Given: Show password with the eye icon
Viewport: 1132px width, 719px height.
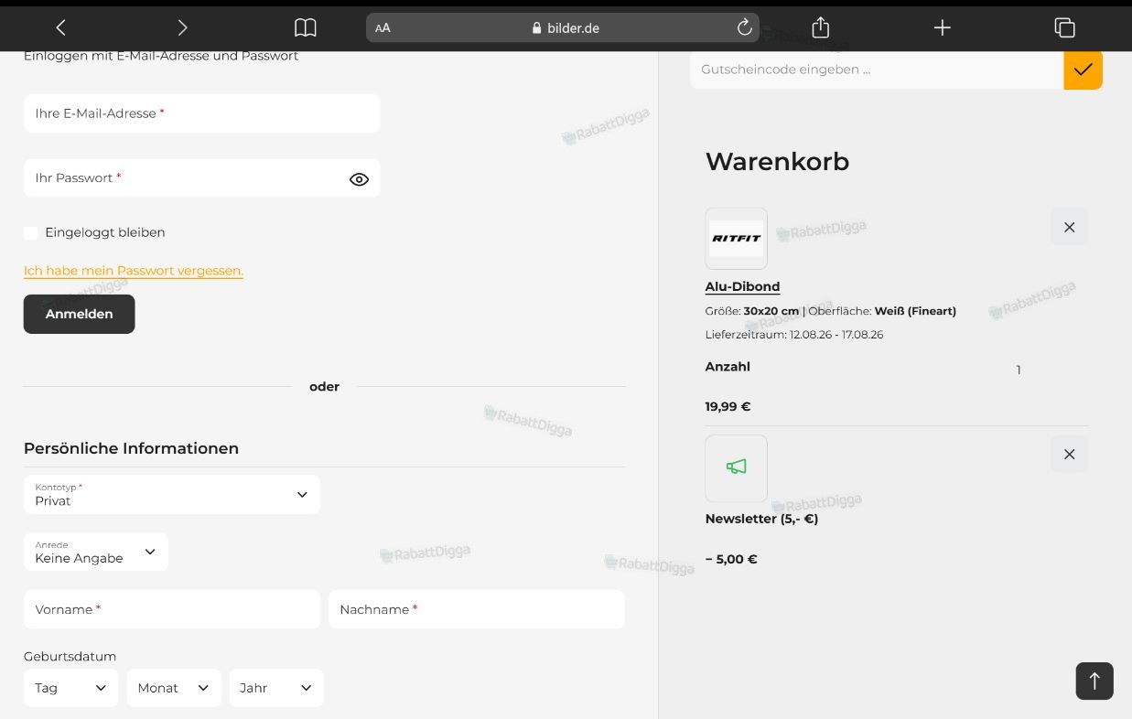Looking at the screenshot, I should pos(359,179).
